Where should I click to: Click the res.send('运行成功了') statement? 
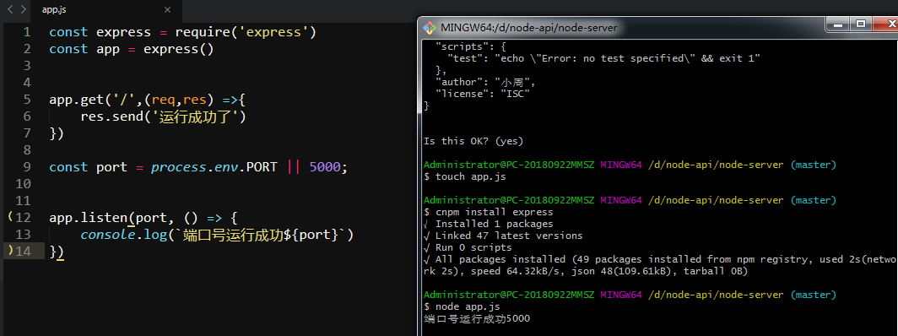coord(163,117)
